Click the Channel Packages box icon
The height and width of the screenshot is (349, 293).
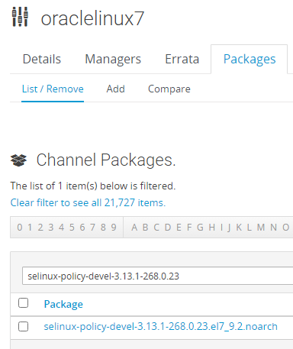18,160
